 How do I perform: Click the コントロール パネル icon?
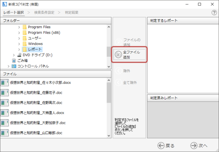(x=14, y=66)
